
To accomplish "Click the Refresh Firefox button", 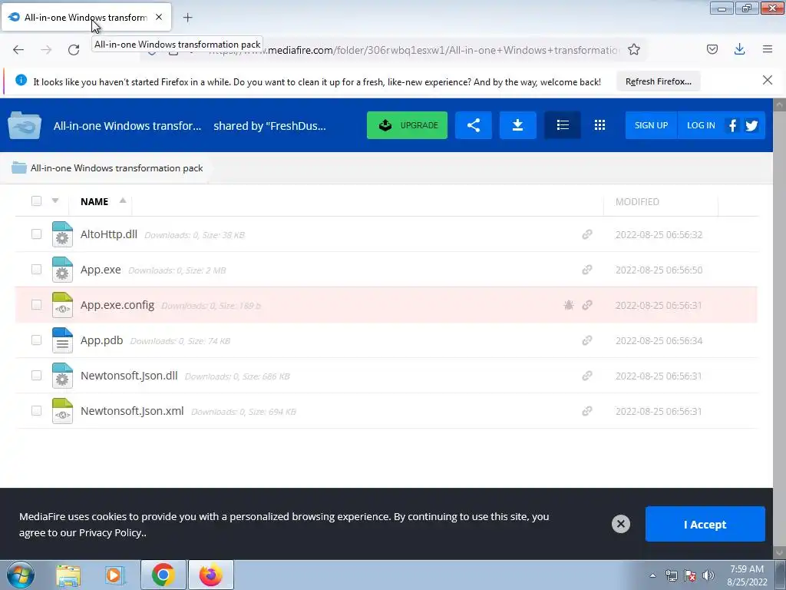I will tap(658, 81).
